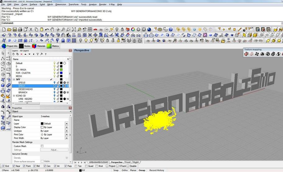The image size is (283, 172).
Task: Open the File menu
Action: [3, 5]
